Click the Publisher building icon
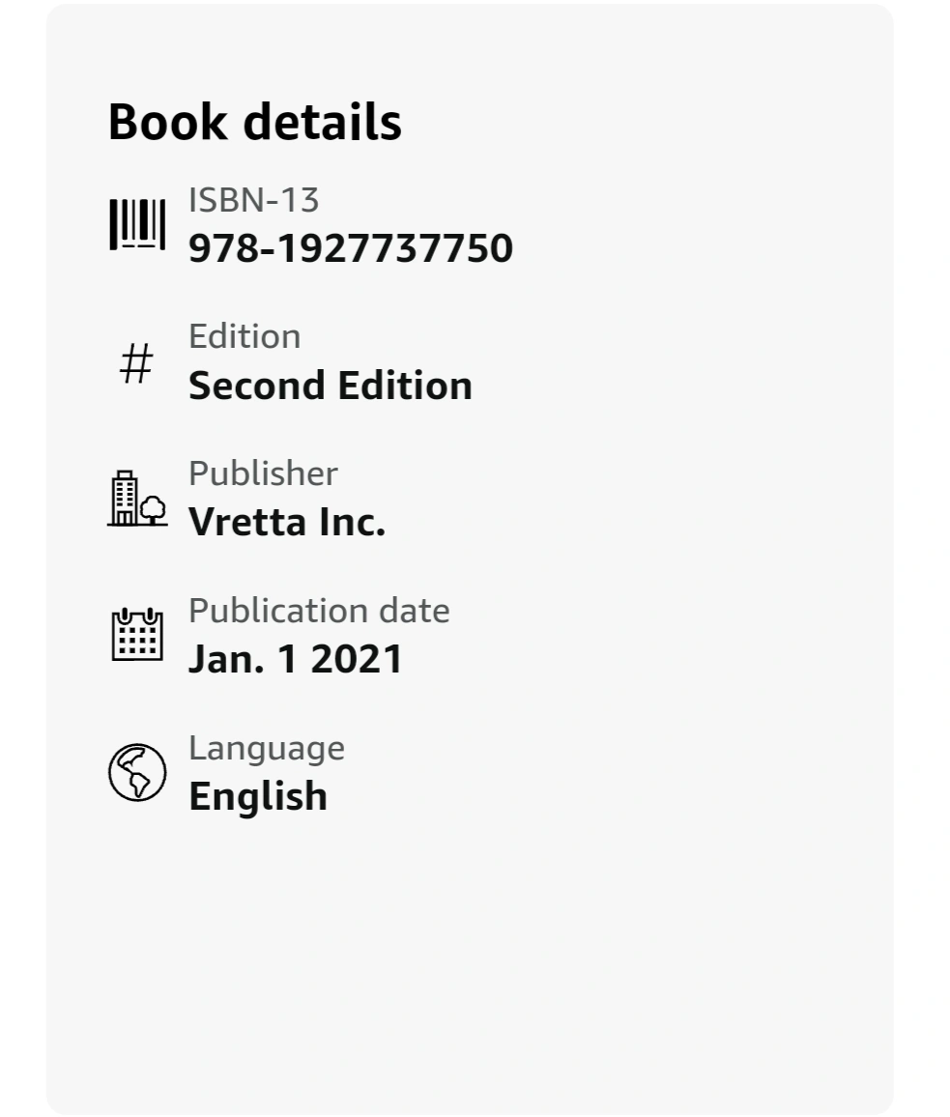 coord(137,499)
